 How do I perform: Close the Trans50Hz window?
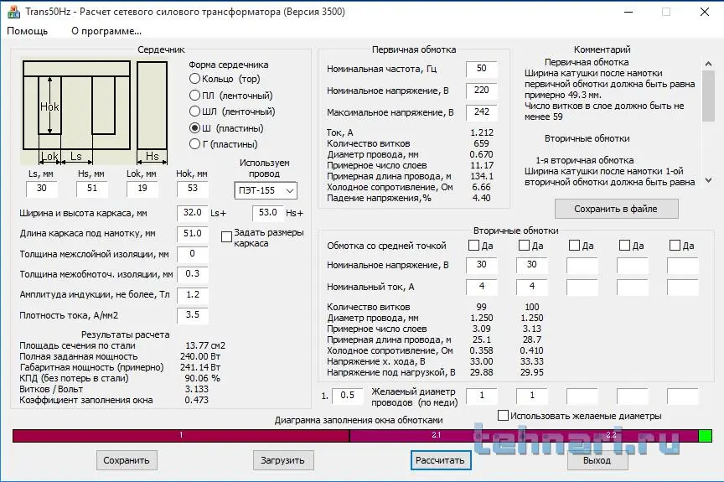(704, 12)
